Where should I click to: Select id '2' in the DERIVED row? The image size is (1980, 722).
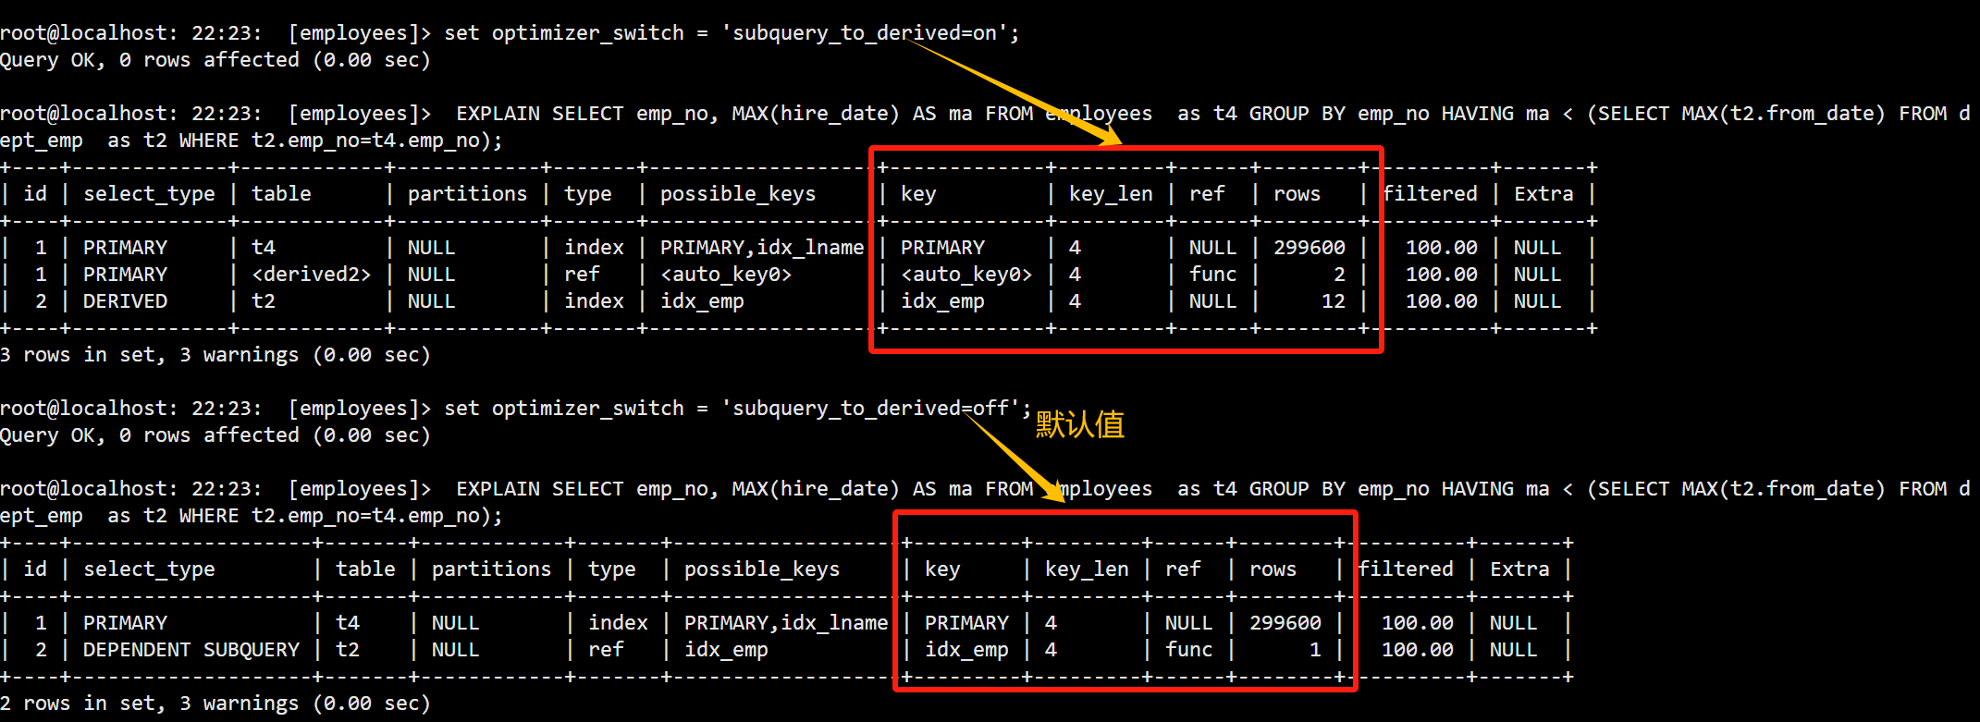[x=41, y=301]
